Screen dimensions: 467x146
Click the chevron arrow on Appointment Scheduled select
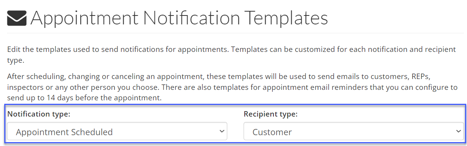pos(222,131)
